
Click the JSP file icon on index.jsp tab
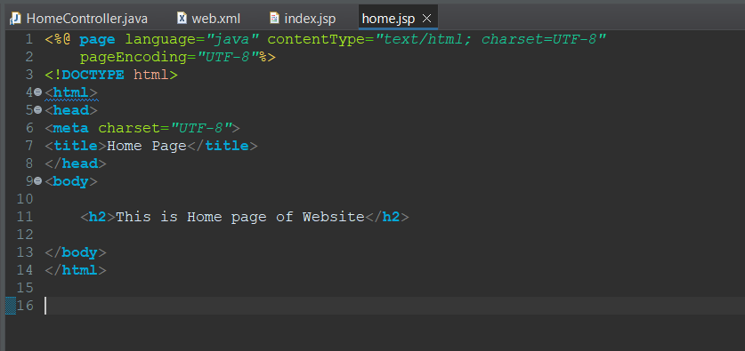point(274,19)
